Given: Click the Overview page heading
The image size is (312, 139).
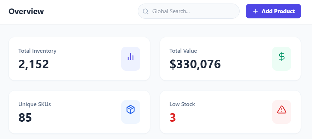Looking at the screenshot, I should pos(26,11).
